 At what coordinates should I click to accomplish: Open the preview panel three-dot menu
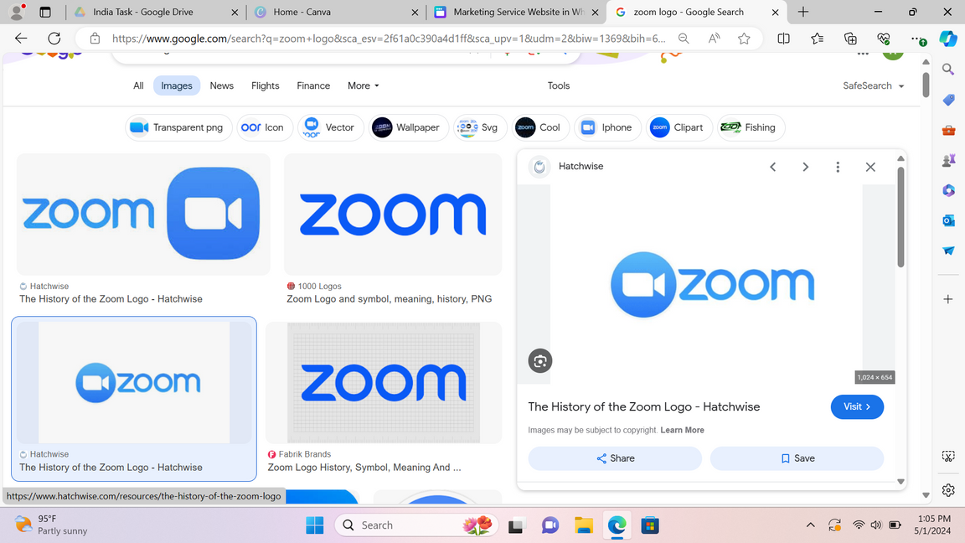[x=838, y=167]
